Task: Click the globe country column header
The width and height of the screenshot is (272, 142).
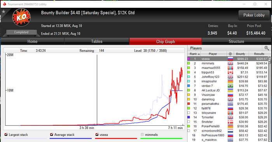Action: (230, 54)
